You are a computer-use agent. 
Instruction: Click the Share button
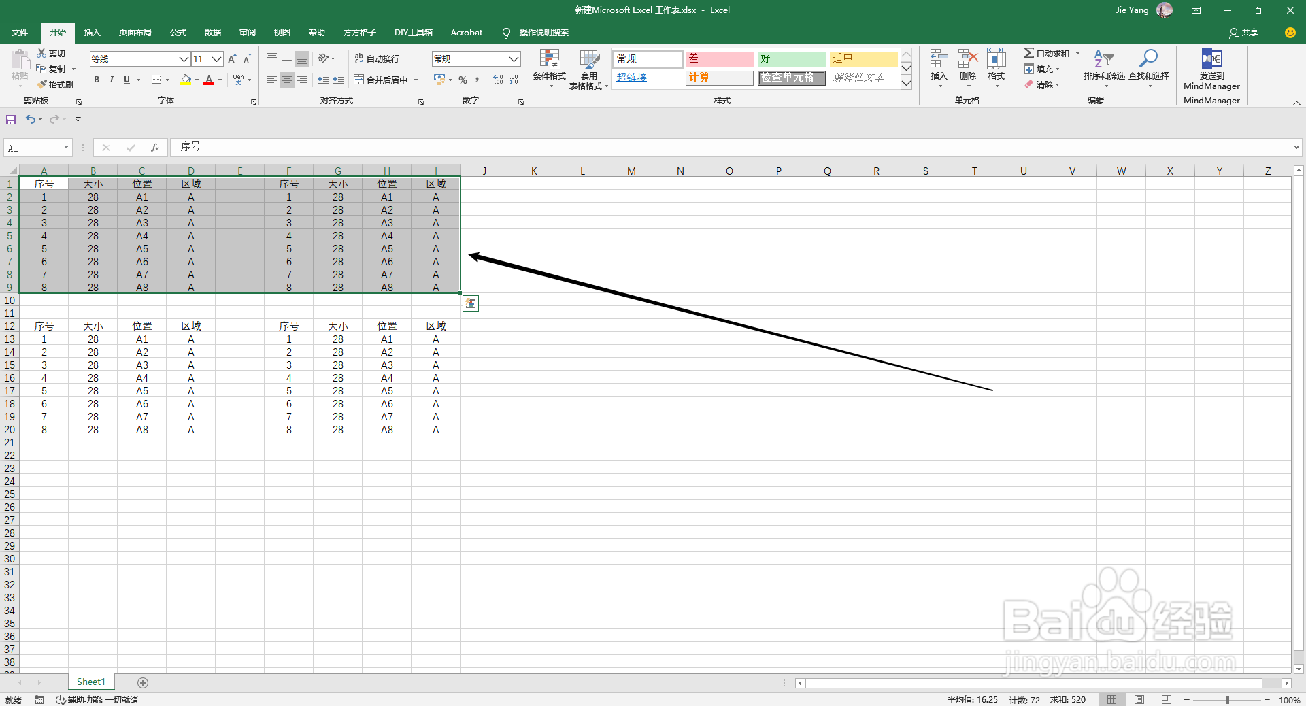(x=1244, y=33)
